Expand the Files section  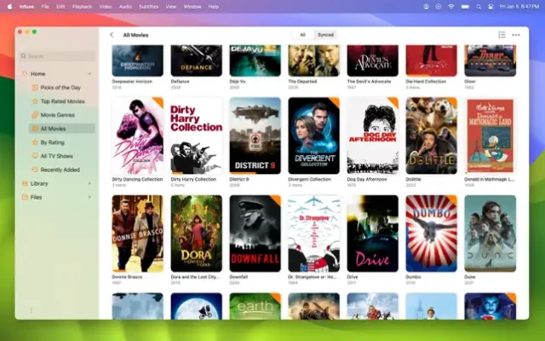pyautogui.click(x=89, y=197)
